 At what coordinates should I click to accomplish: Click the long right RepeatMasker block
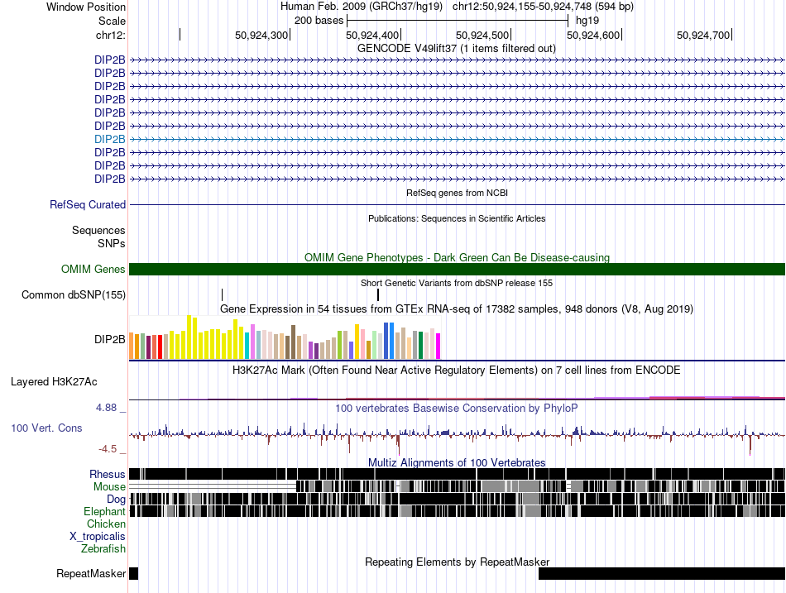click(662, 573)
